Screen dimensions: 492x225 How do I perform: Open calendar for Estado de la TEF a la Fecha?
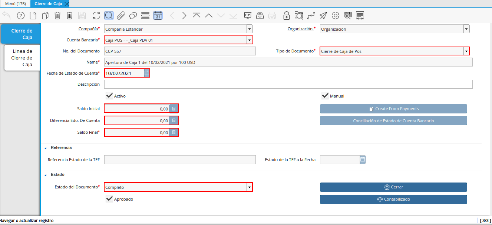point(363,160)
